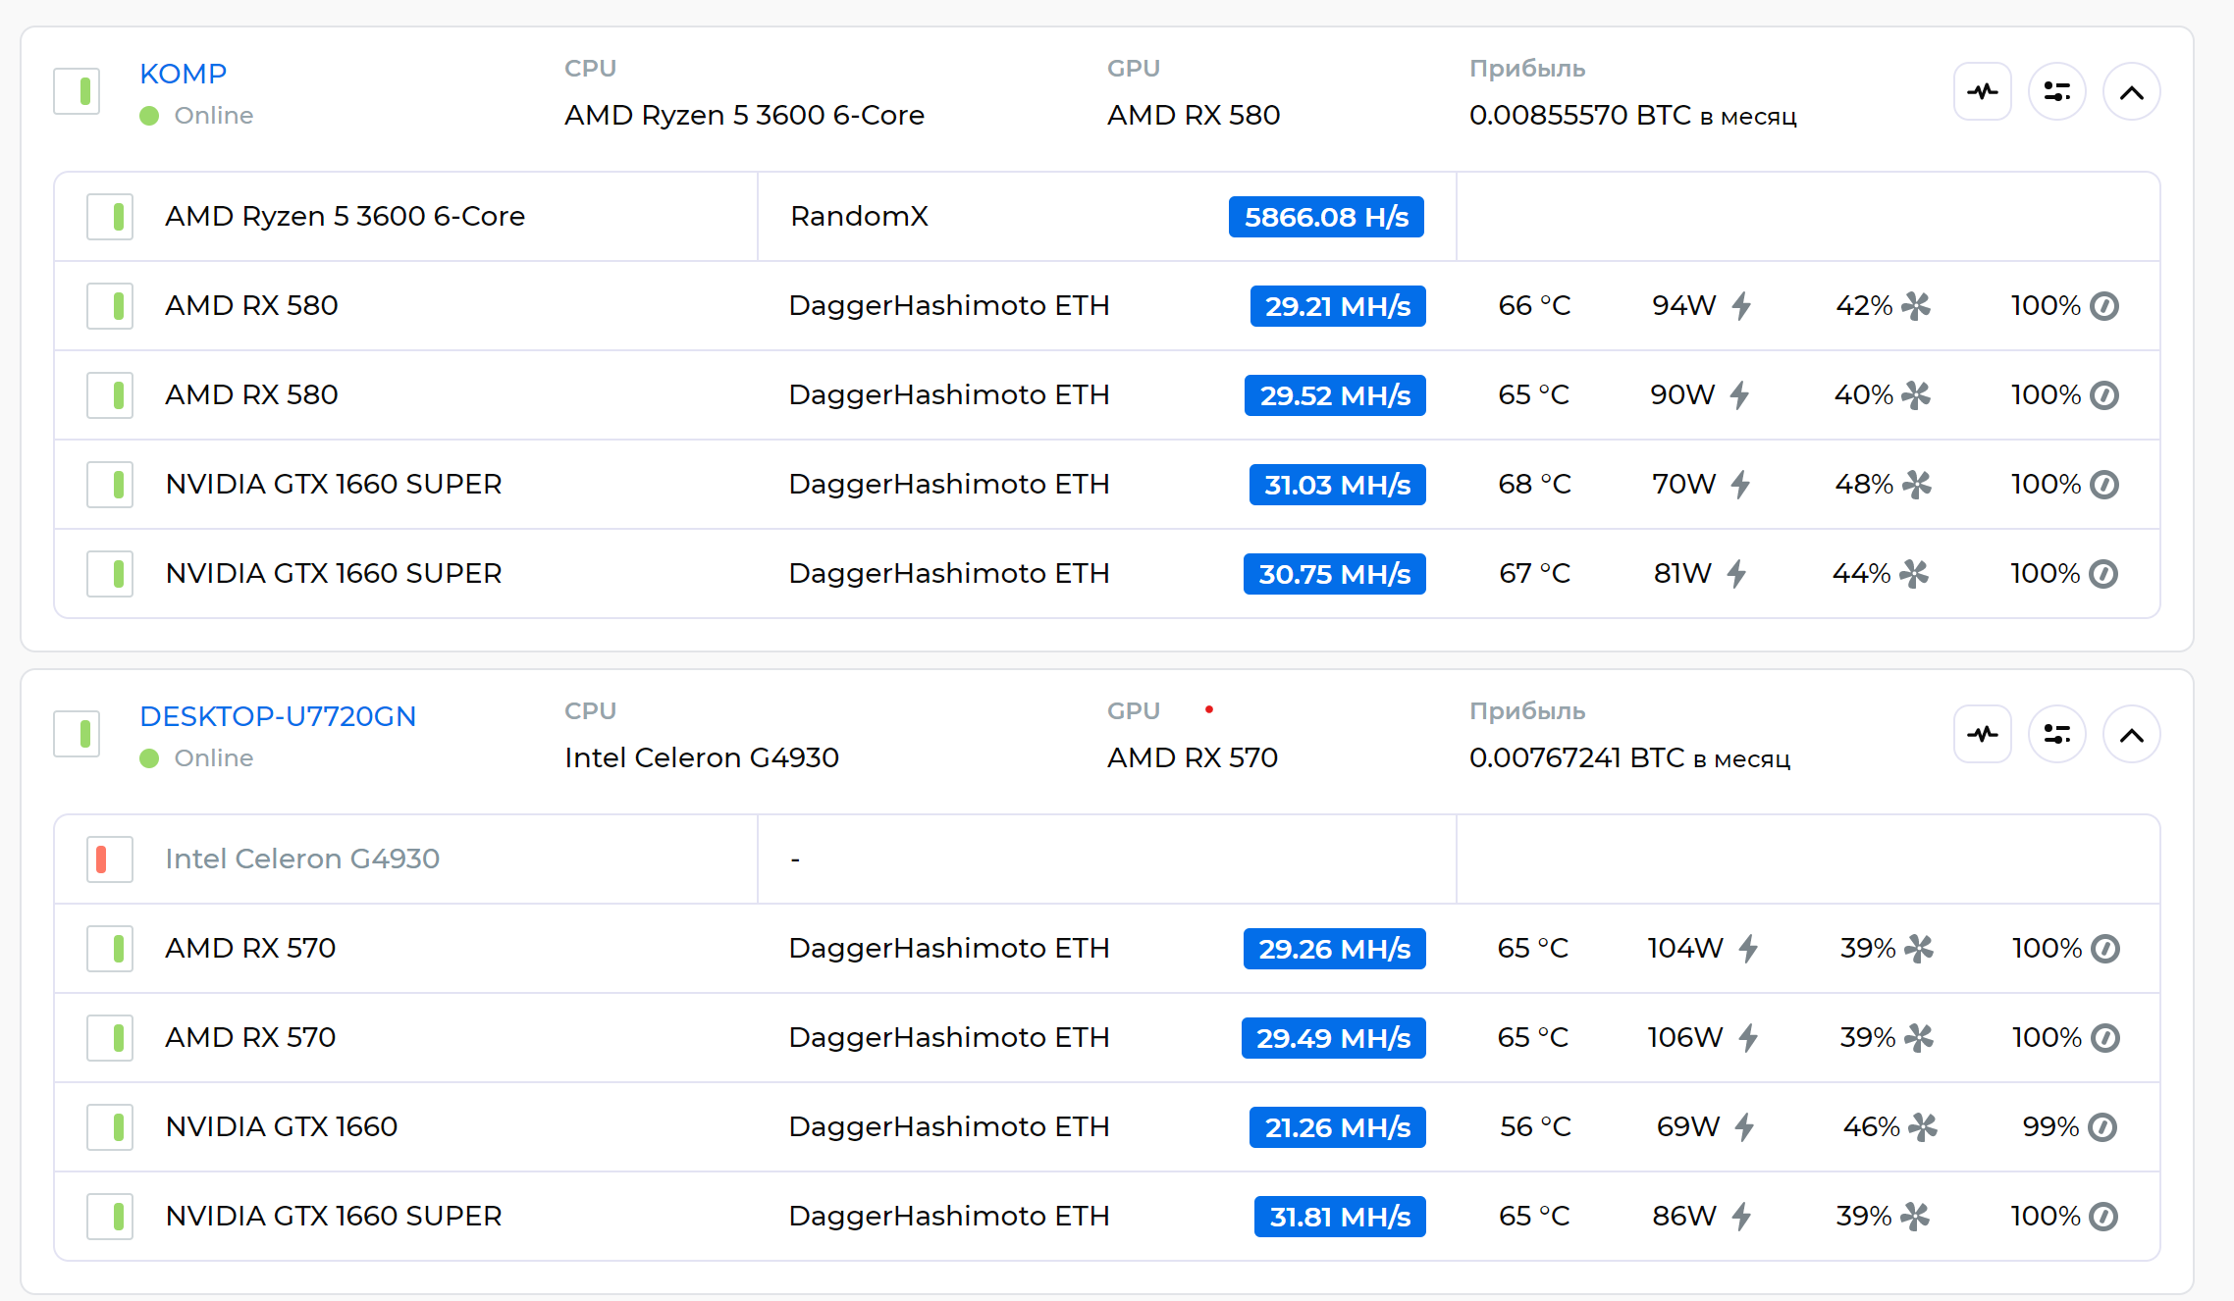Toggle the NVIDIA GTX 1660 device switch
Viewport: 2234px width, 1301px height.
[110, 1127]
